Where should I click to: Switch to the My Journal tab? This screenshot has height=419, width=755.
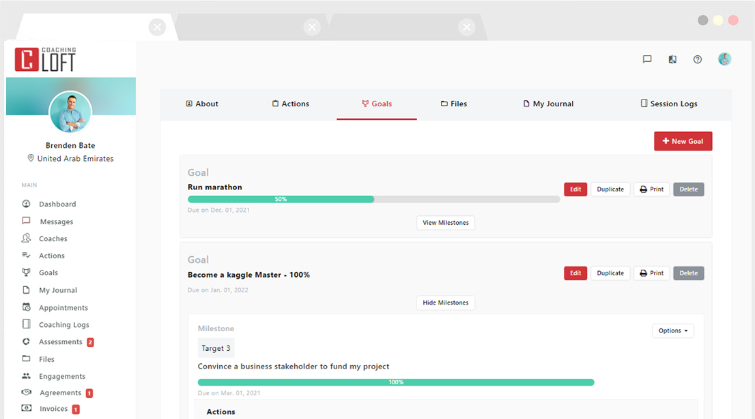[x=547, y=104]
